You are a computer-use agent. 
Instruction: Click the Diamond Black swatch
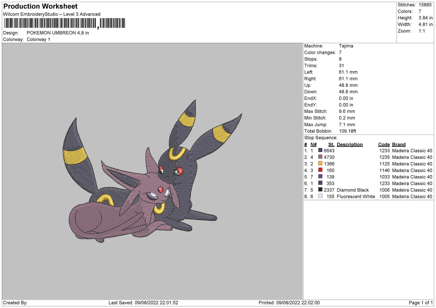coord(320,190)
